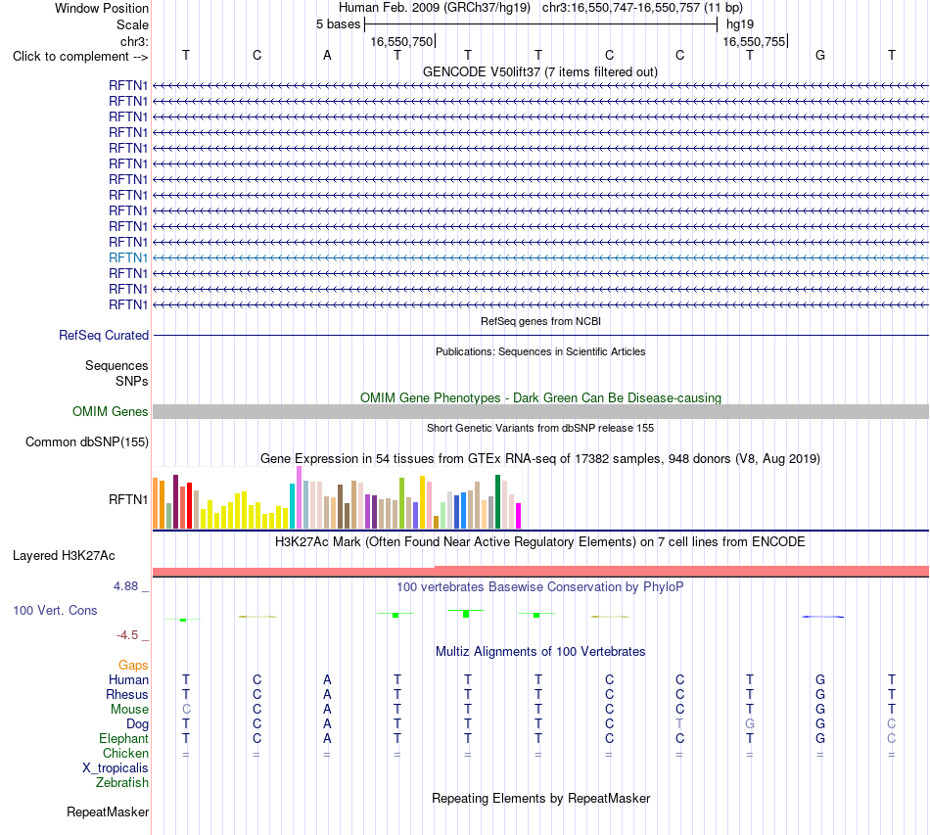Click the faded G mismatch in Dog row
Viewport: 930px width, 835px height.
750,724
